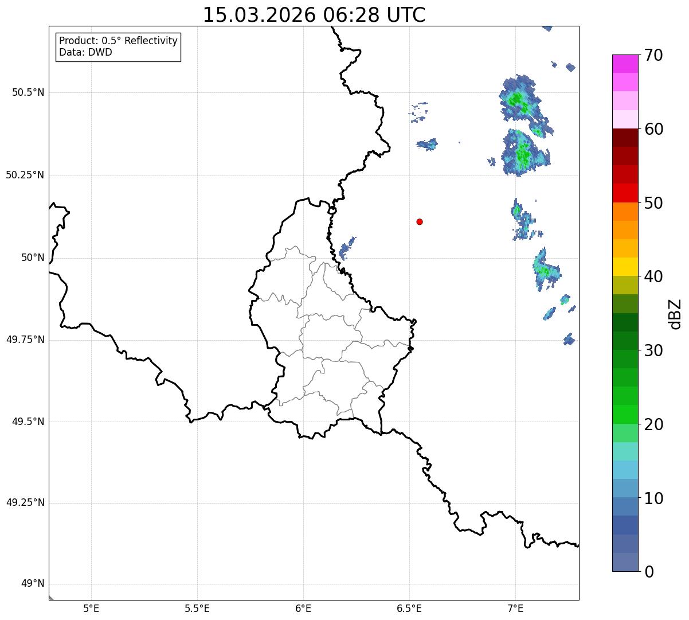Click the latitude label 50.25°N

25,175
